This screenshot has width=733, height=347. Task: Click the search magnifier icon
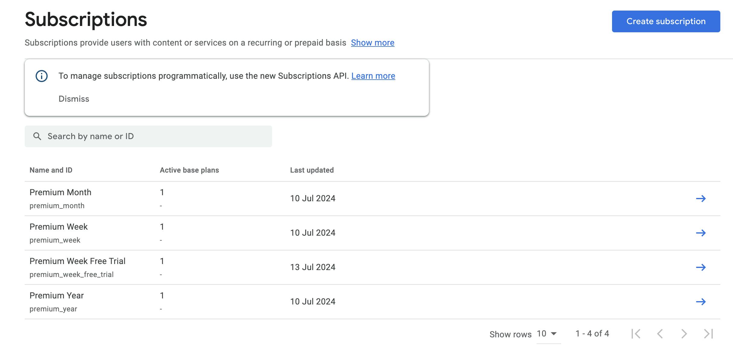[37, 136]
